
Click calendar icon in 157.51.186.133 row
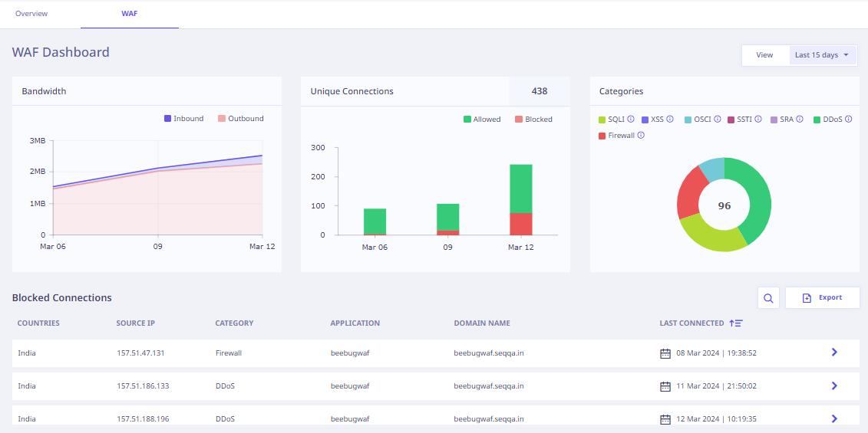pos(665,386)
